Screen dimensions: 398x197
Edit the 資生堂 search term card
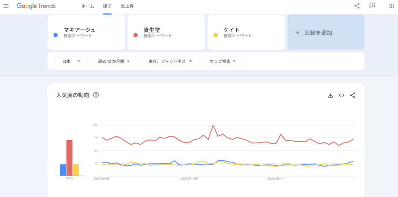[x=166, y=32]
